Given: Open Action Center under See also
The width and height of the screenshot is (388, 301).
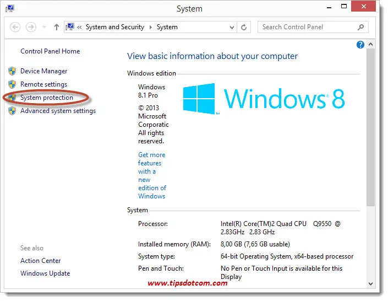Looking at the screenshot, I should [41, 261].
